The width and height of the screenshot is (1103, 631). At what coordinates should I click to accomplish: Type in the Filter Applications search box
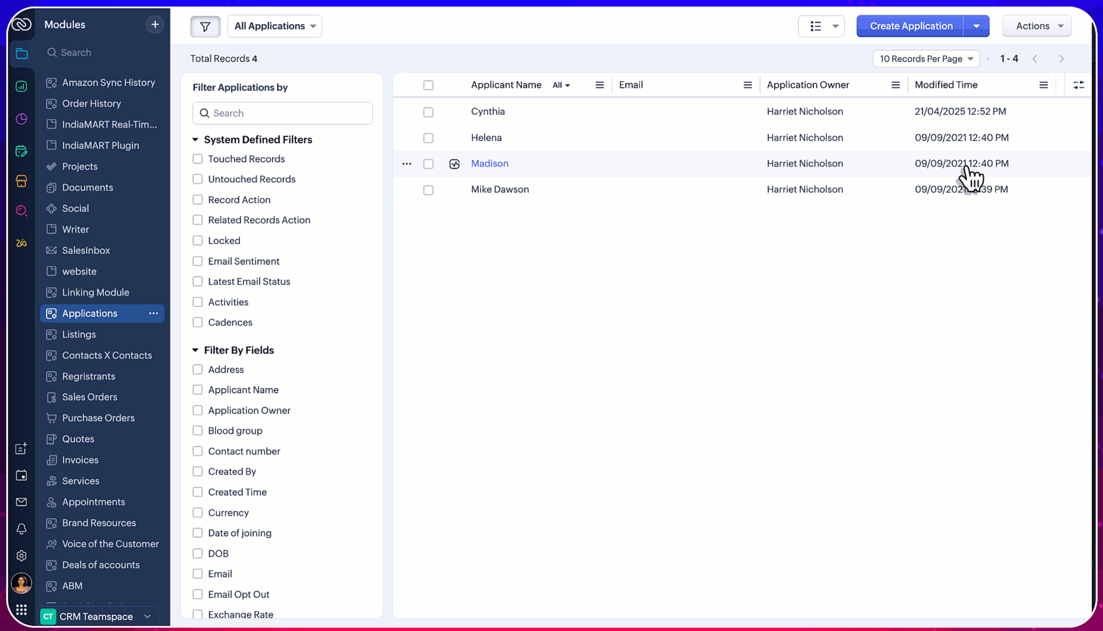[282, 113]
